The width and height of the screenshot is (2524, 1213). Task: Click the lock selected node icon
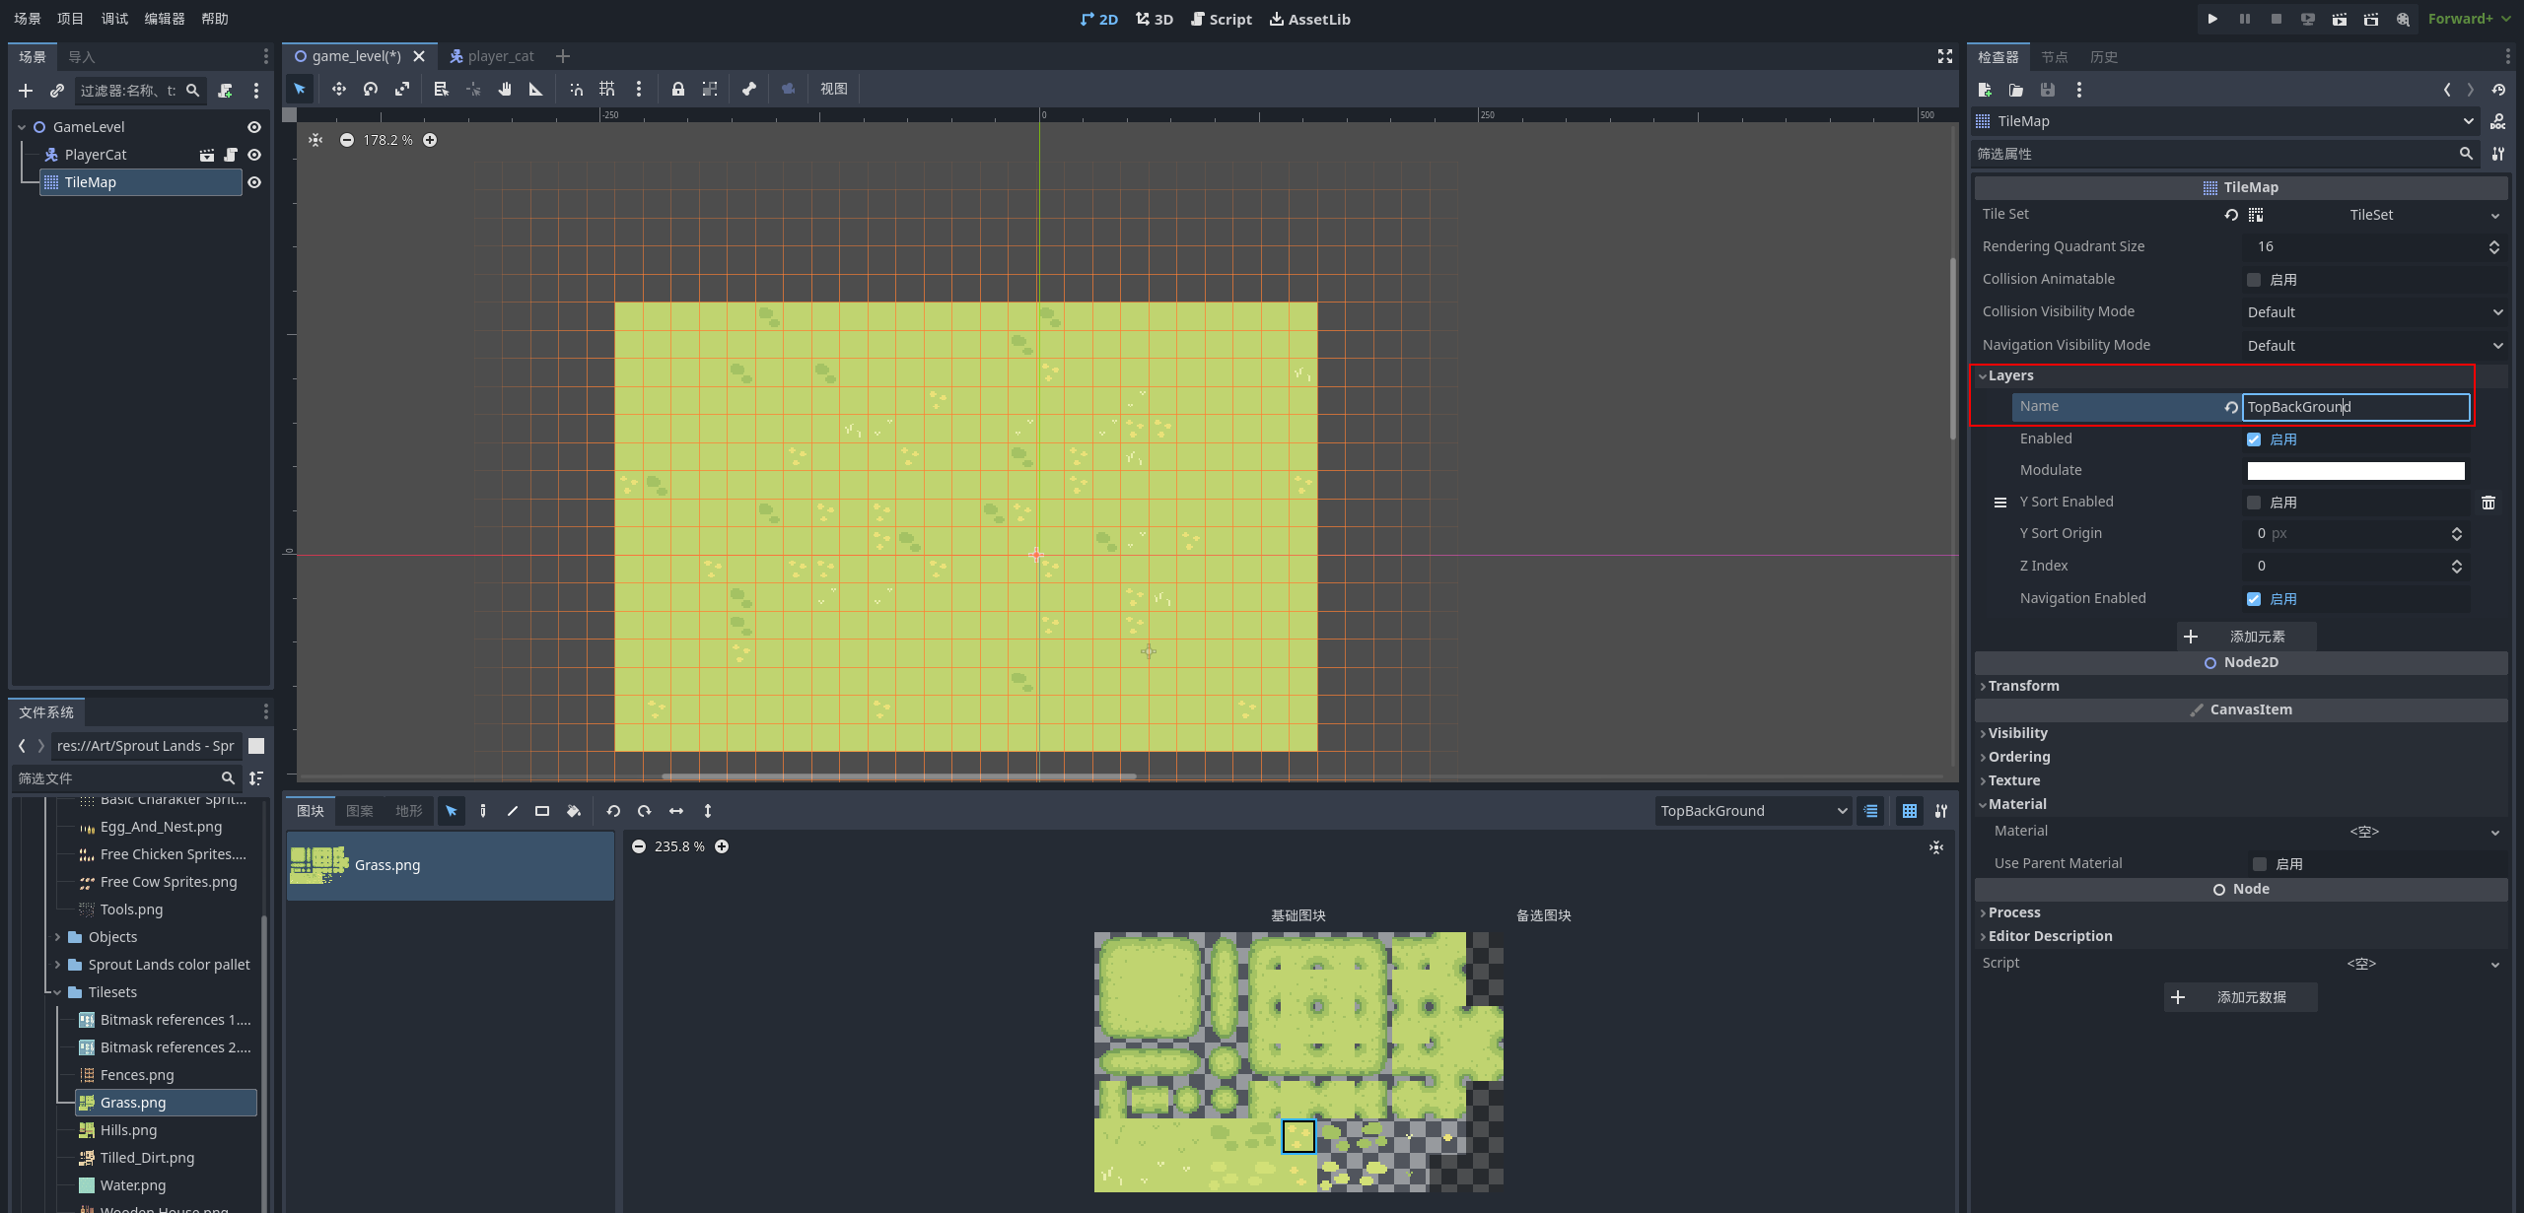point(677,89)
